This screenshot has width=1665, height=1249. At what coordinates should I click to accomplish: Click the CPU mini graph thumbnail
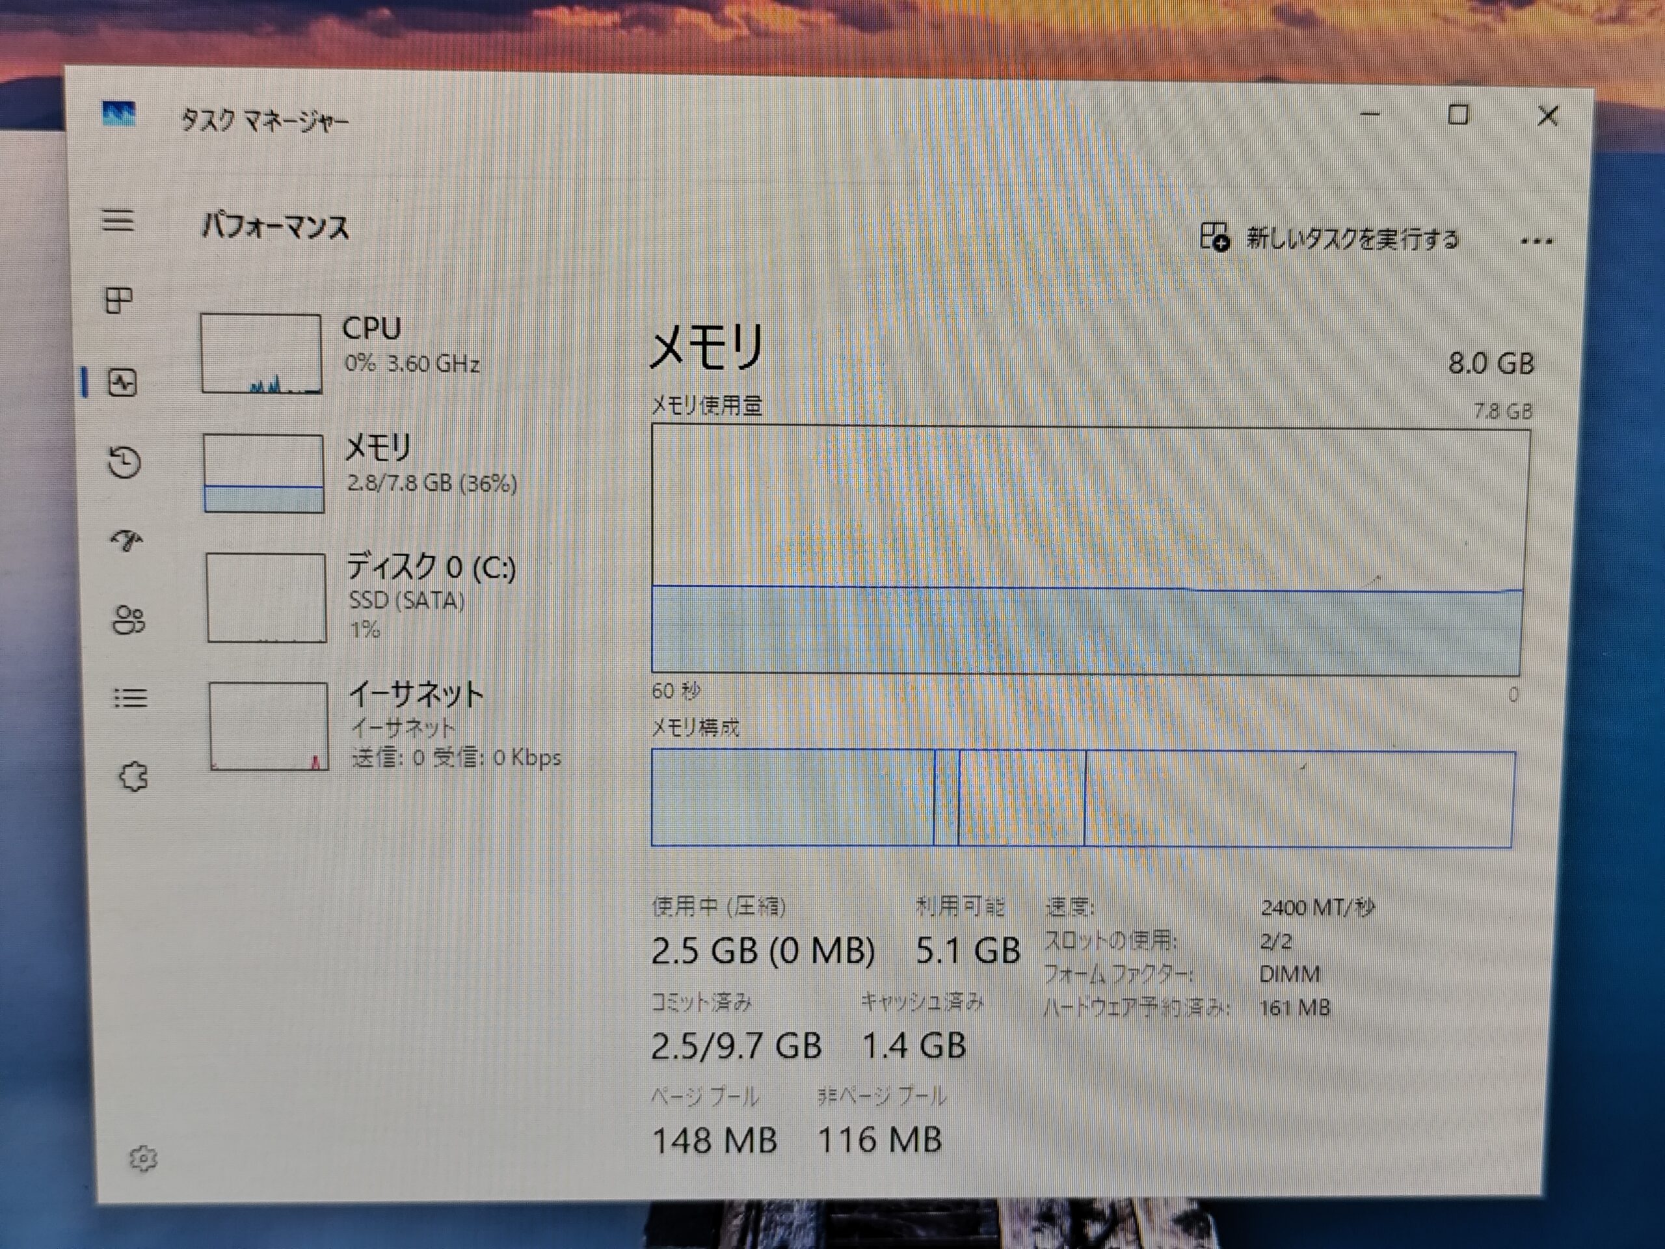pyautogui.click(x=261, y=353)
